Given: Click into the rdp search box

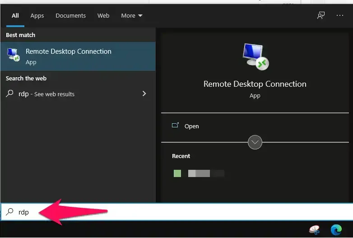Looking at the screenshot, I should [176, 212].
